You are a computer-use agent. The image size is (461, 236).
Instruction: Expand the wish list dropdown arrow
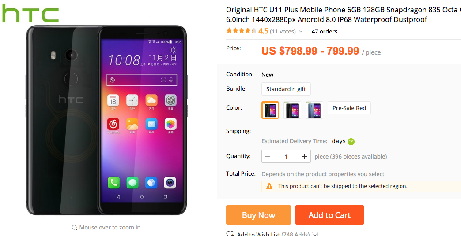pyautogui.click(x=315, y=235)
